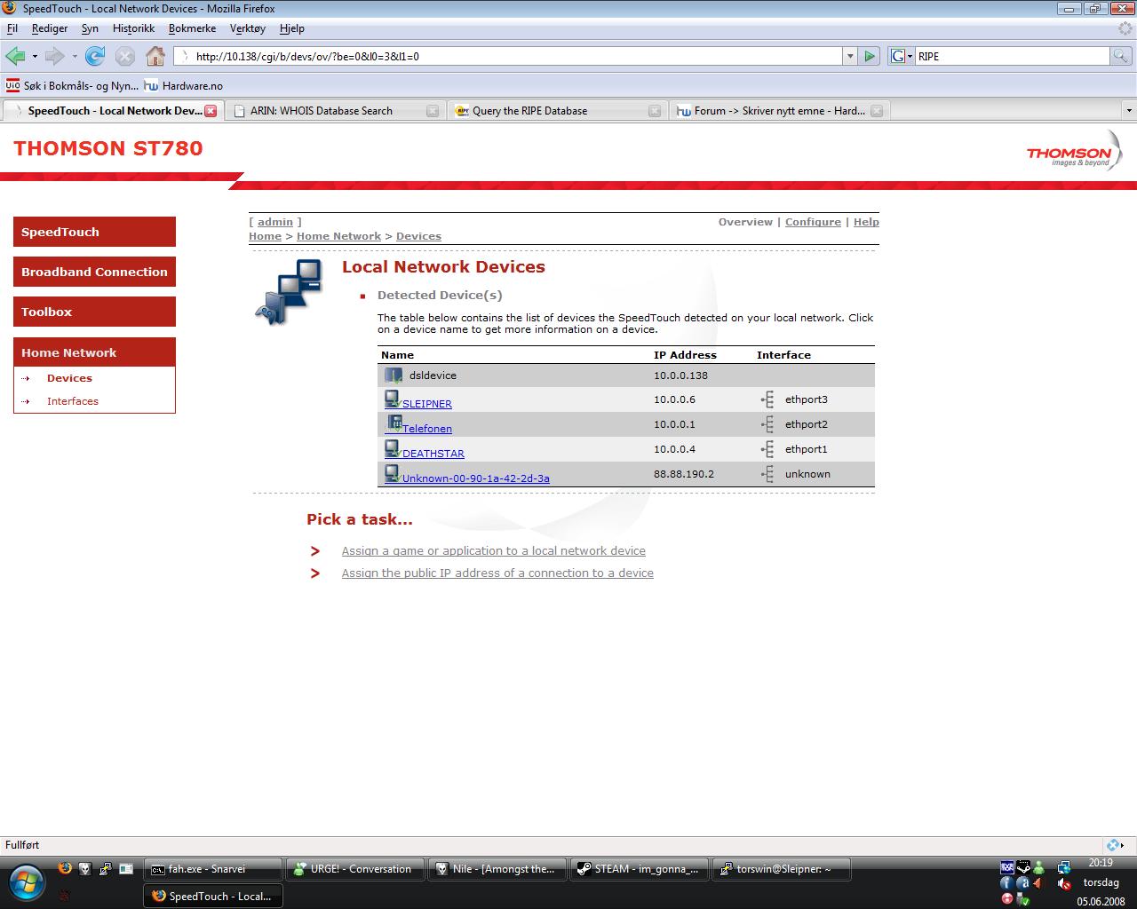Open the SLEIPNER device link

[x=427, y=404]
